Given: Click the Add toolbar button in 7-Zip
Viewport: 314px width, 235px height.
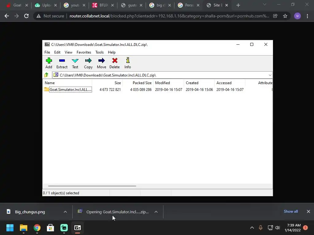Looking at the screenshot, I should pyautogui.click(x=49, y=63).
